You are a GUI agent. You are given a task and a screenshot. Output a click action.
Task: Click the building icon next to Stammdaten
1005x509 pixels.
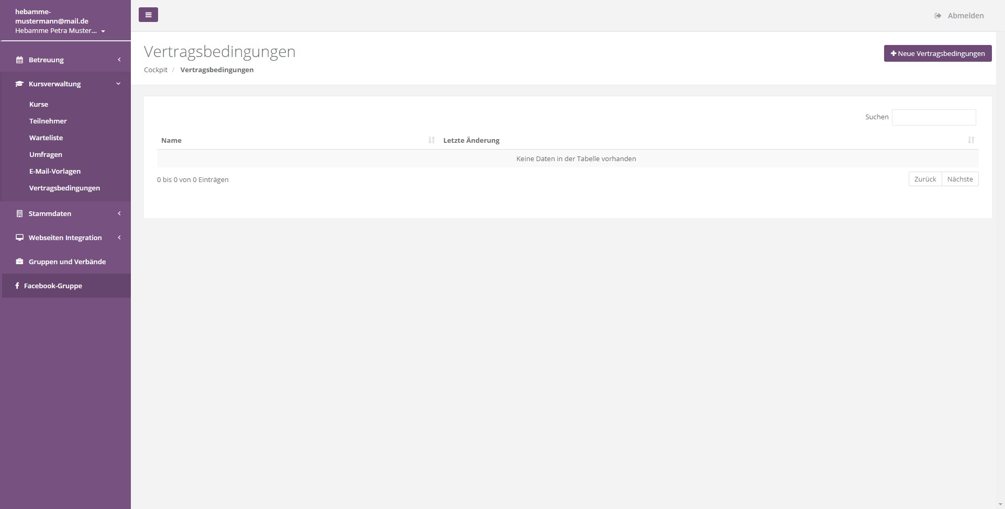[x=19, y=213]
